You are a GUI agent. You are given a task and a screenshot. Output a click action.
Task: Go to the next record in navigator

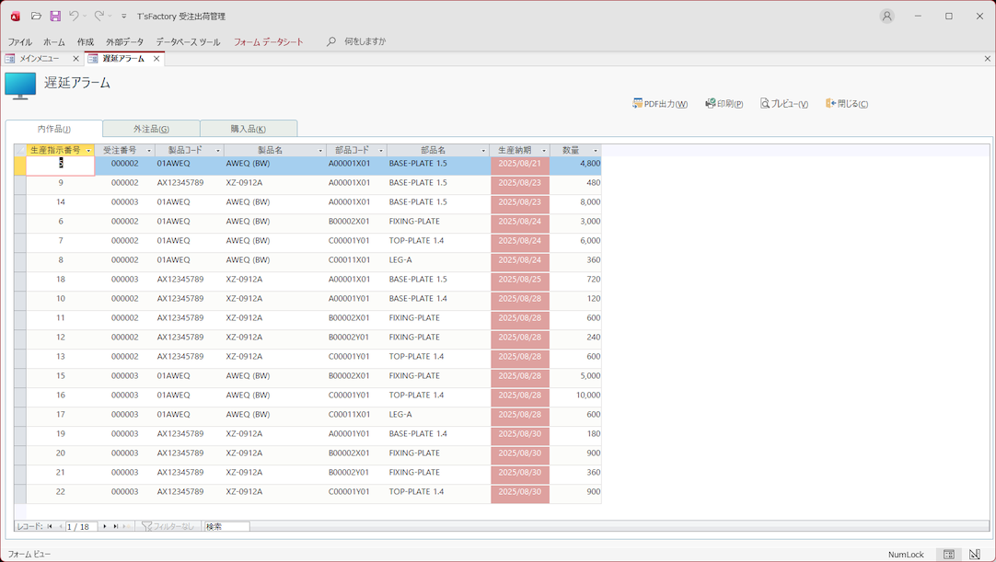[105, 526]
